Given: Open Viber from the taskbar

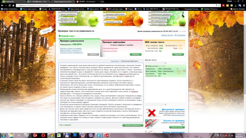Looking at the screenshot, I should click(91, 135).
